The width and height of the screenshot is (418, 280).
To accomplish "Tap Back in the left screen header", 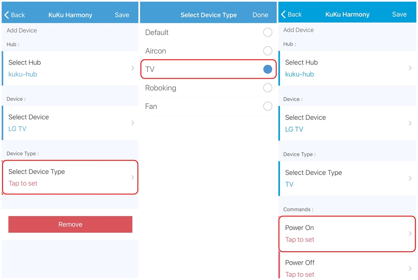I will [x=15, y=15].
